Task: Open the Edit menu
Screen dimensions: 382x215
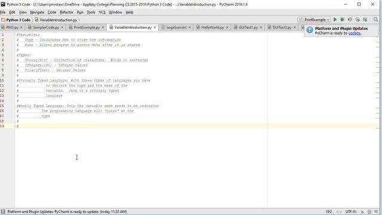Action: [12, 12]
